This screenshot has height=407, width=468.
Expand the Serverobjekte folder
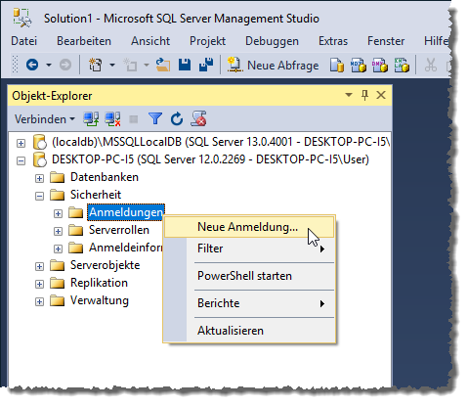(39, 266)
